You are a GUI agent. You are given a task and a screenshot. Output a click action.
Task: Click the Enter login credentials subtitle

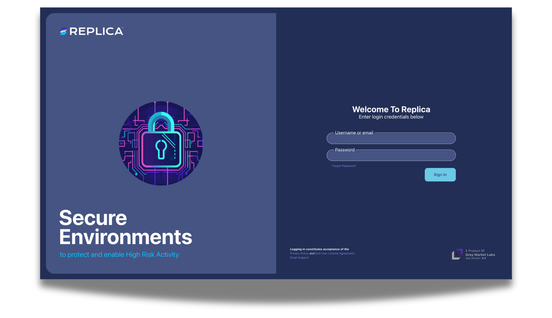click(391, 117)
